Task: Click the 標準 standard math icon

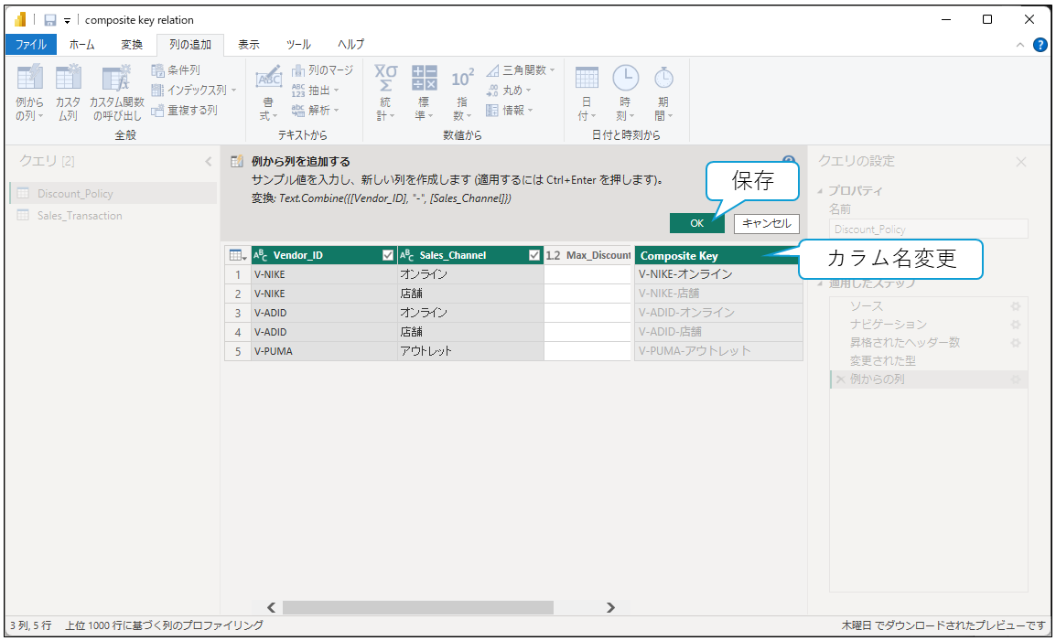Action: coord(424,80)
